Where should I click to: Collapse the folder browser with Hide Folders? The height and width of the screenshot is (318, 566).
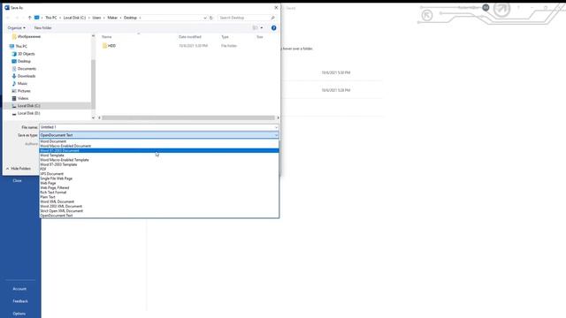(18, 169)
